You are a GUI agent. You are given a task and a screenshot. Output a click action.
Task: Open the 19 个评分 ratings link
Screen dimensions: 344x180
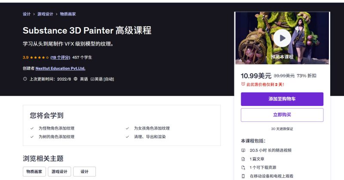coord(60,57)
